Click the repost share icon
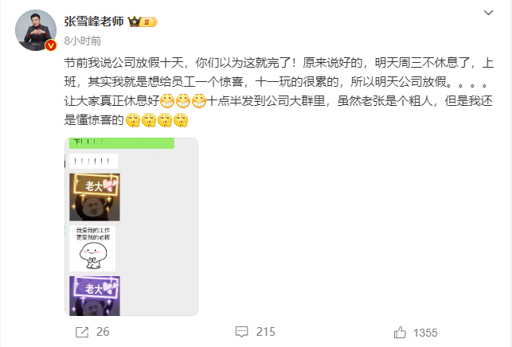 (x=82, y=333)
